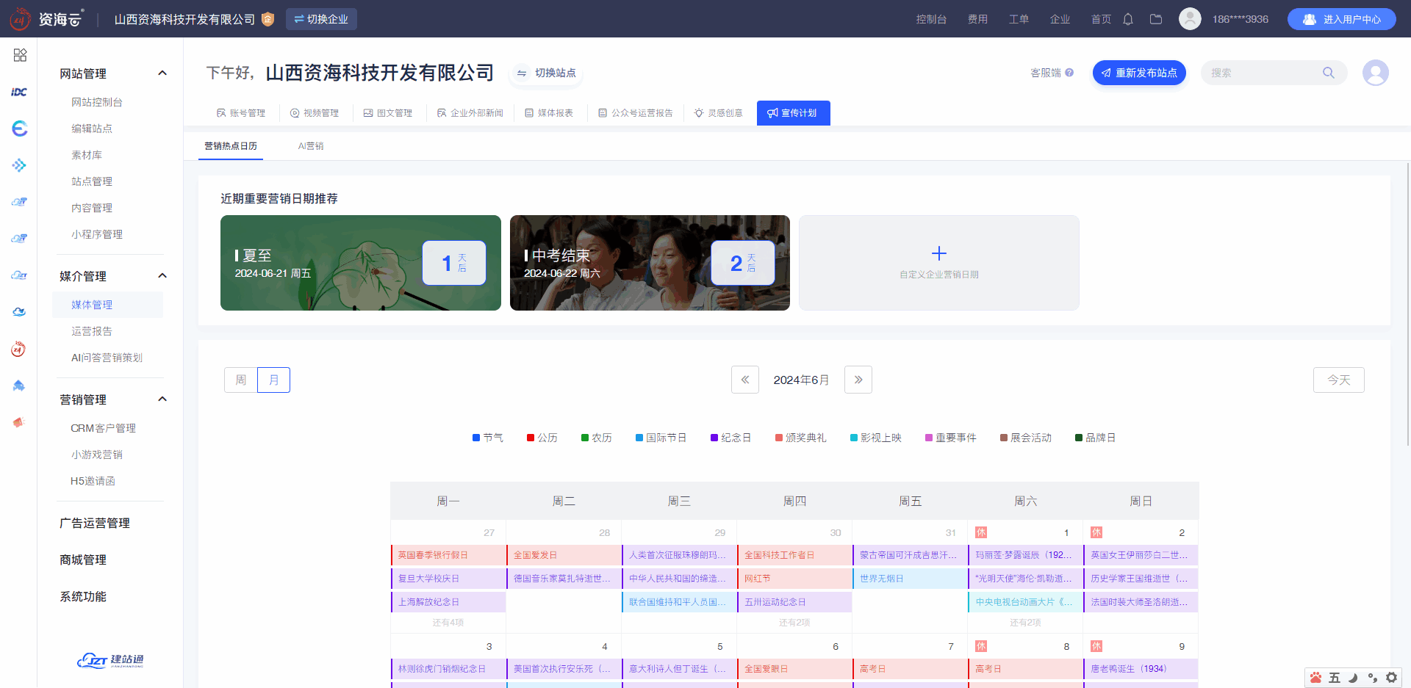The image size is (1411, 688).
Task: Open the 灵感创意 tab
Action: pos(719,113)
